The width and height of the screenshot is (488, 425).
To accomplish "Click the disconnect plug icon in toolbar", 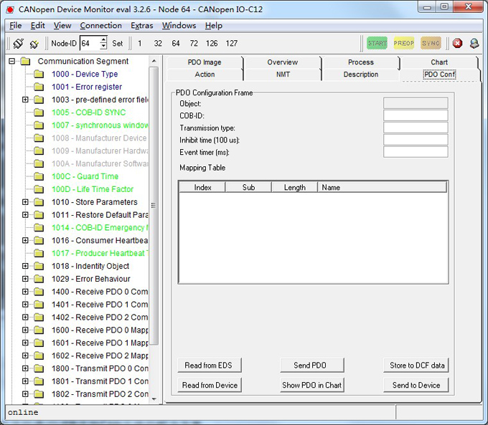I will tap(34, 44).
